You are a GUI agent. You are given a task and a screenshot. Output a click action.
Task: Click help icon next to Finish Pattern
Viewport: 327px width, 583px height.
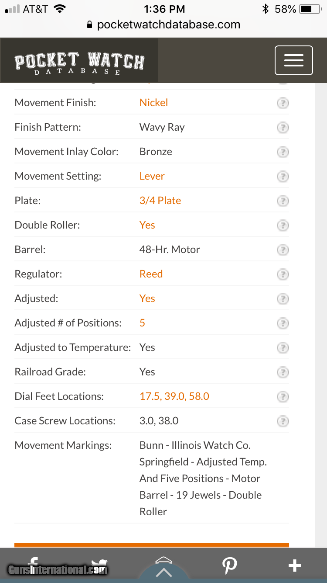coord(283,128)
